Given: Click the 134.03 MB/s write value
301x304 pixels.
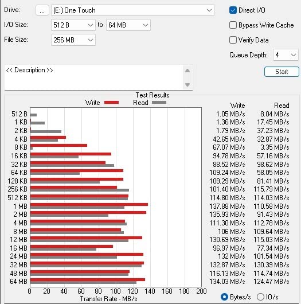Looking at the screenshot, I should [228, 282].
